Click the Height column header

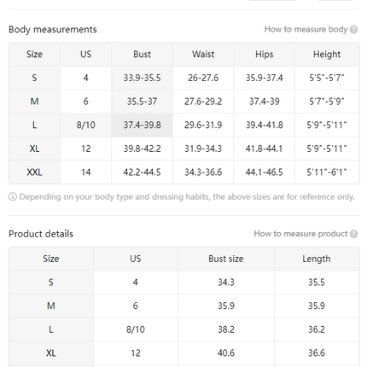pos(327,55)
